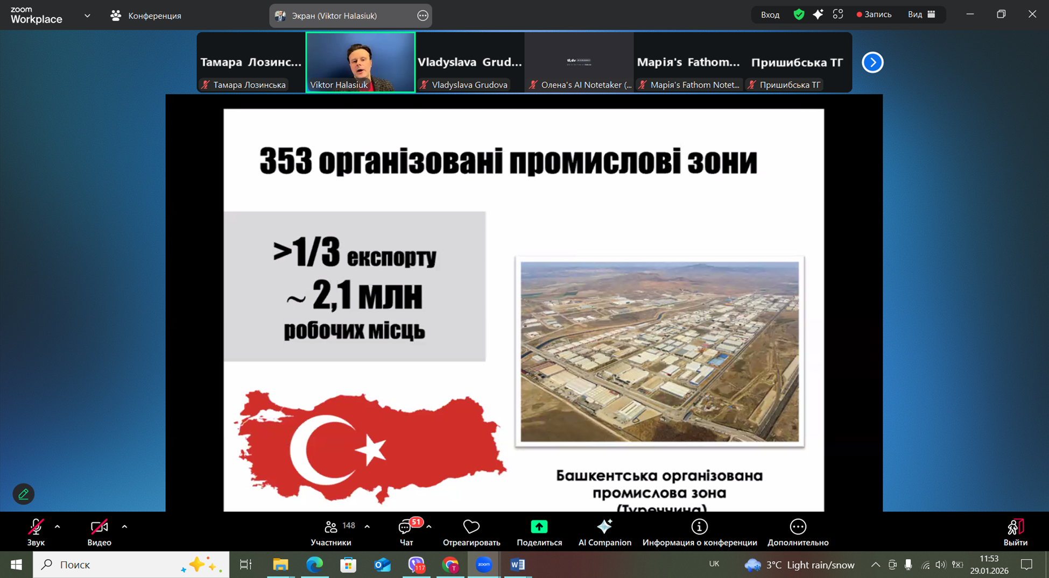Open conference information icon
Image resolution: width=1049 pixels, height=578 pixels.
coord(699,527)
